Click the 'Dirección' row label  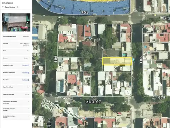5,43
